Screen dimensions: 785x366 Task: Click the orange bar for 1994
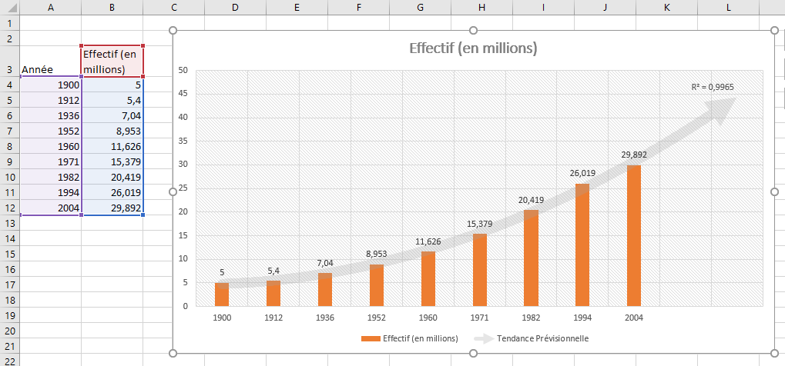pos(582,245)
